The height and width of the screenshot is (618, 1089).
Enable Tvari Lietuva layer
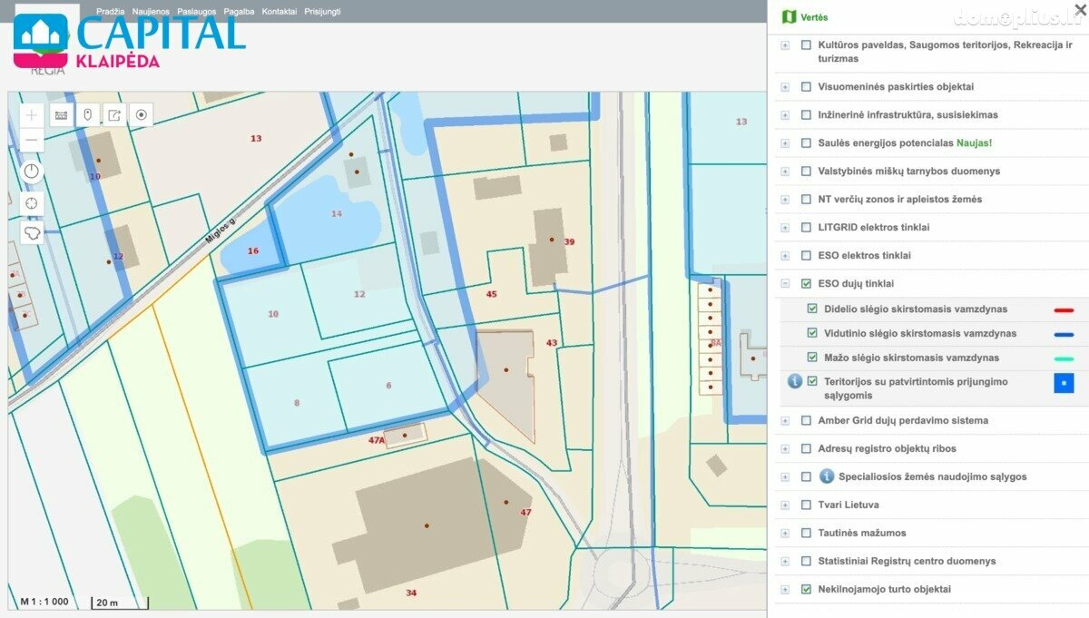pos(806,505)
